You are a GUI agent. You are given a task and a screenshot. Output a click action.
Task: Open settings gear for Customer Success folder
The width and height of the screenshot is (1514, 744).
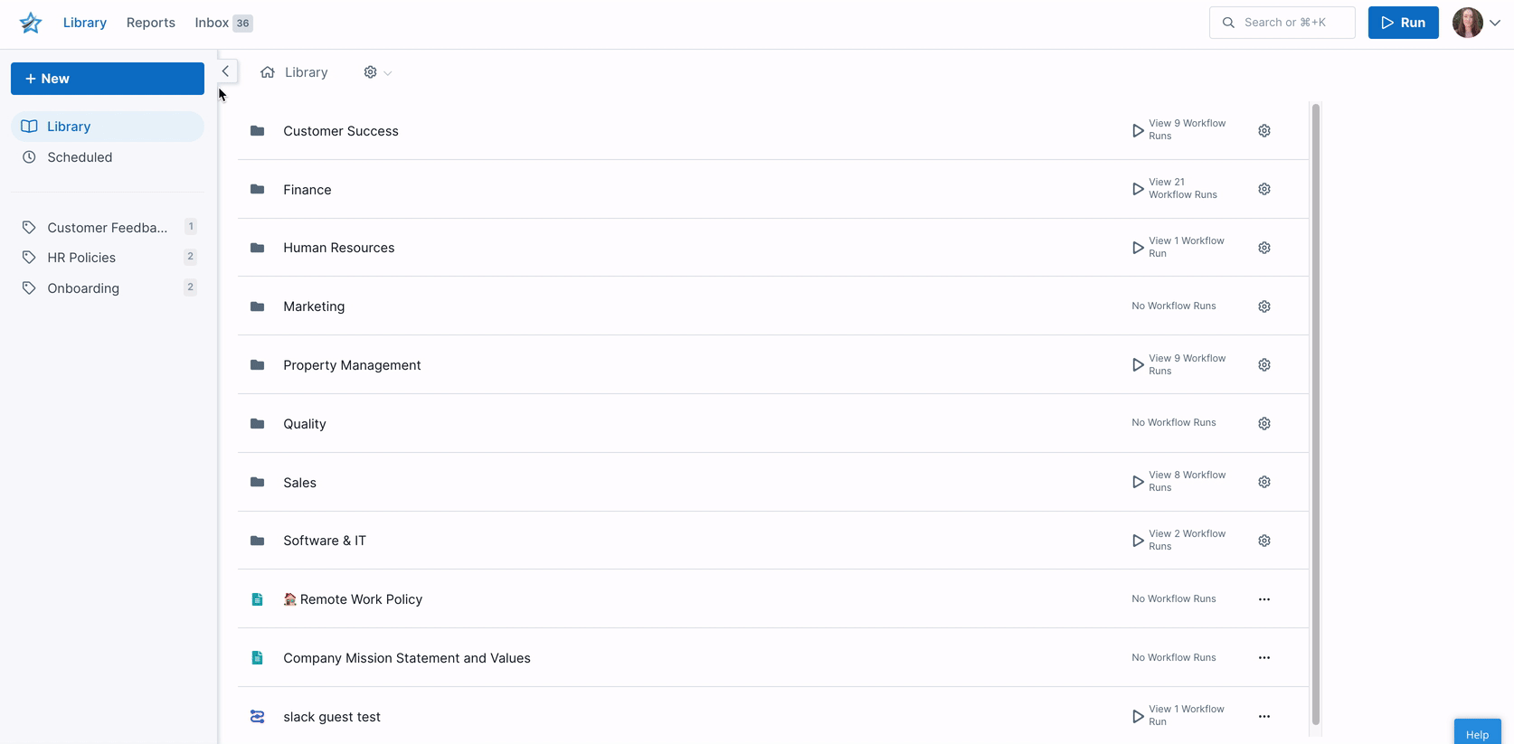[1264, 131]
